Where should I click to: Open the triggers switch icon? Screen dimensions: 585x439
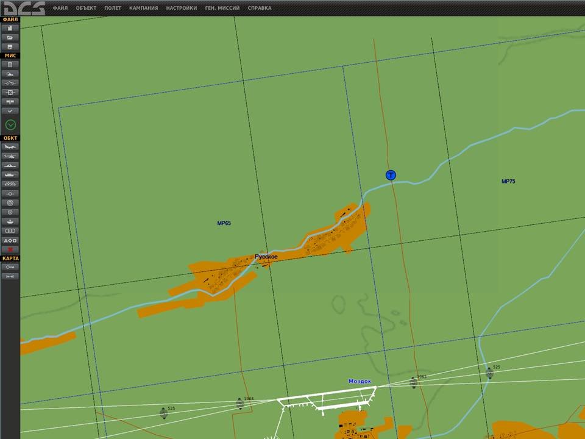10,83
